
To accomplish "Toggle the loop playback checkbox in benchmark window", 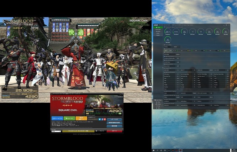I will point(96,131).
